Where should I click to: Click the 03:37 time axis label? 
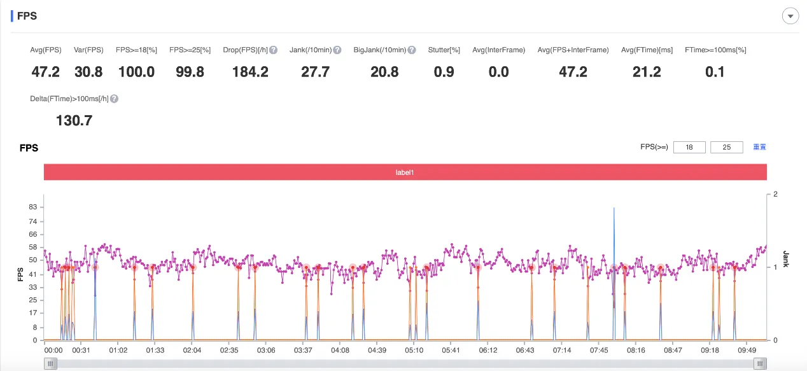click(303, 350)
